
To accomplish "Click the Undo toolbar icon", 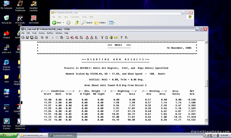I will click(42, 37).
